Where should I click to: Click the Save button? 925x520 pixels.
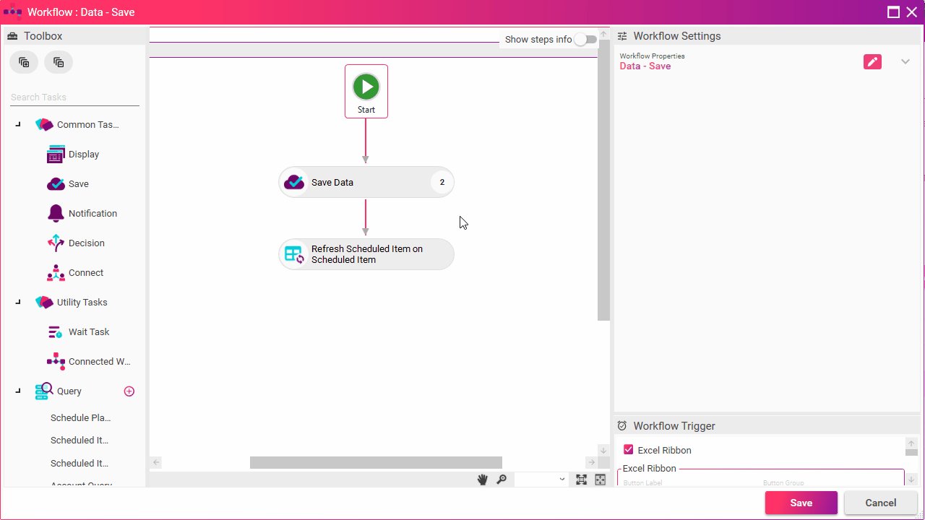(x=801, y=503)
